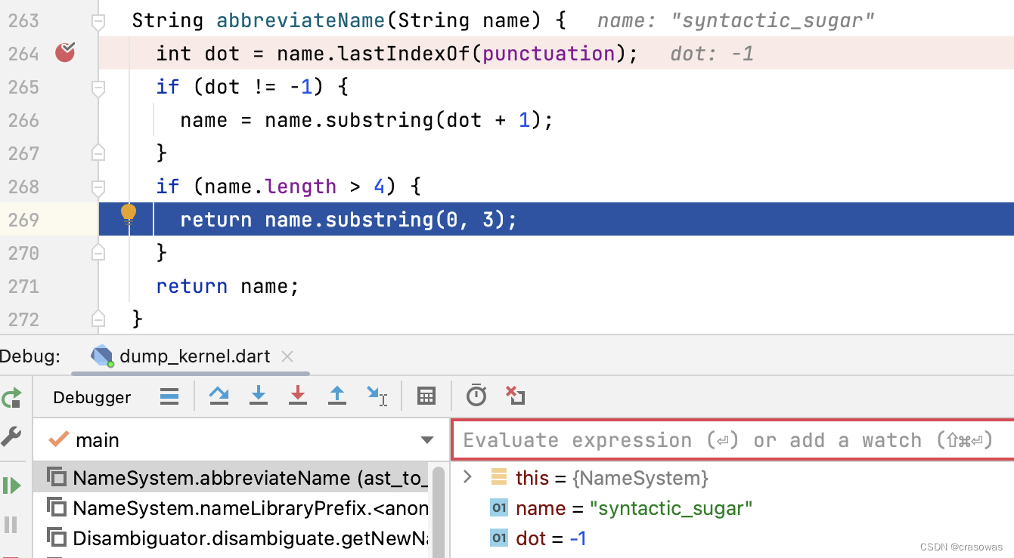Screen dimensions: 1014x558
Task: Pause the program
Action: tap(11, 524)
